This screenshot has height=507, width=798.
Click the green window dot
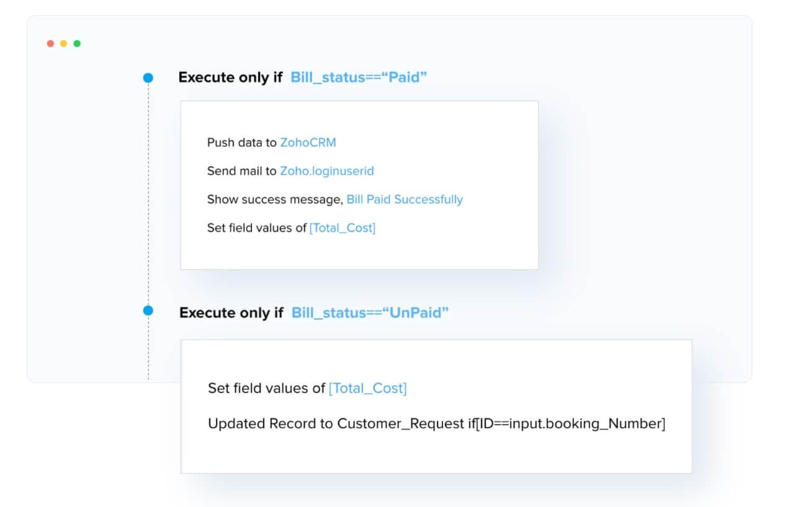coord(77,43)
